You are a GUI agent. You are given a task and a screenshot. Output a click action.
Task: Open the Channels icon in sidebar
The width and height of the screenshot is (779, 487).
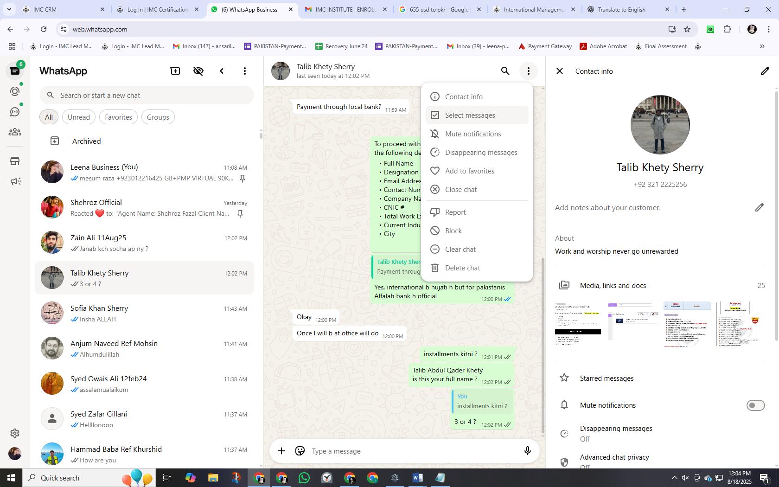pos(15,112)
